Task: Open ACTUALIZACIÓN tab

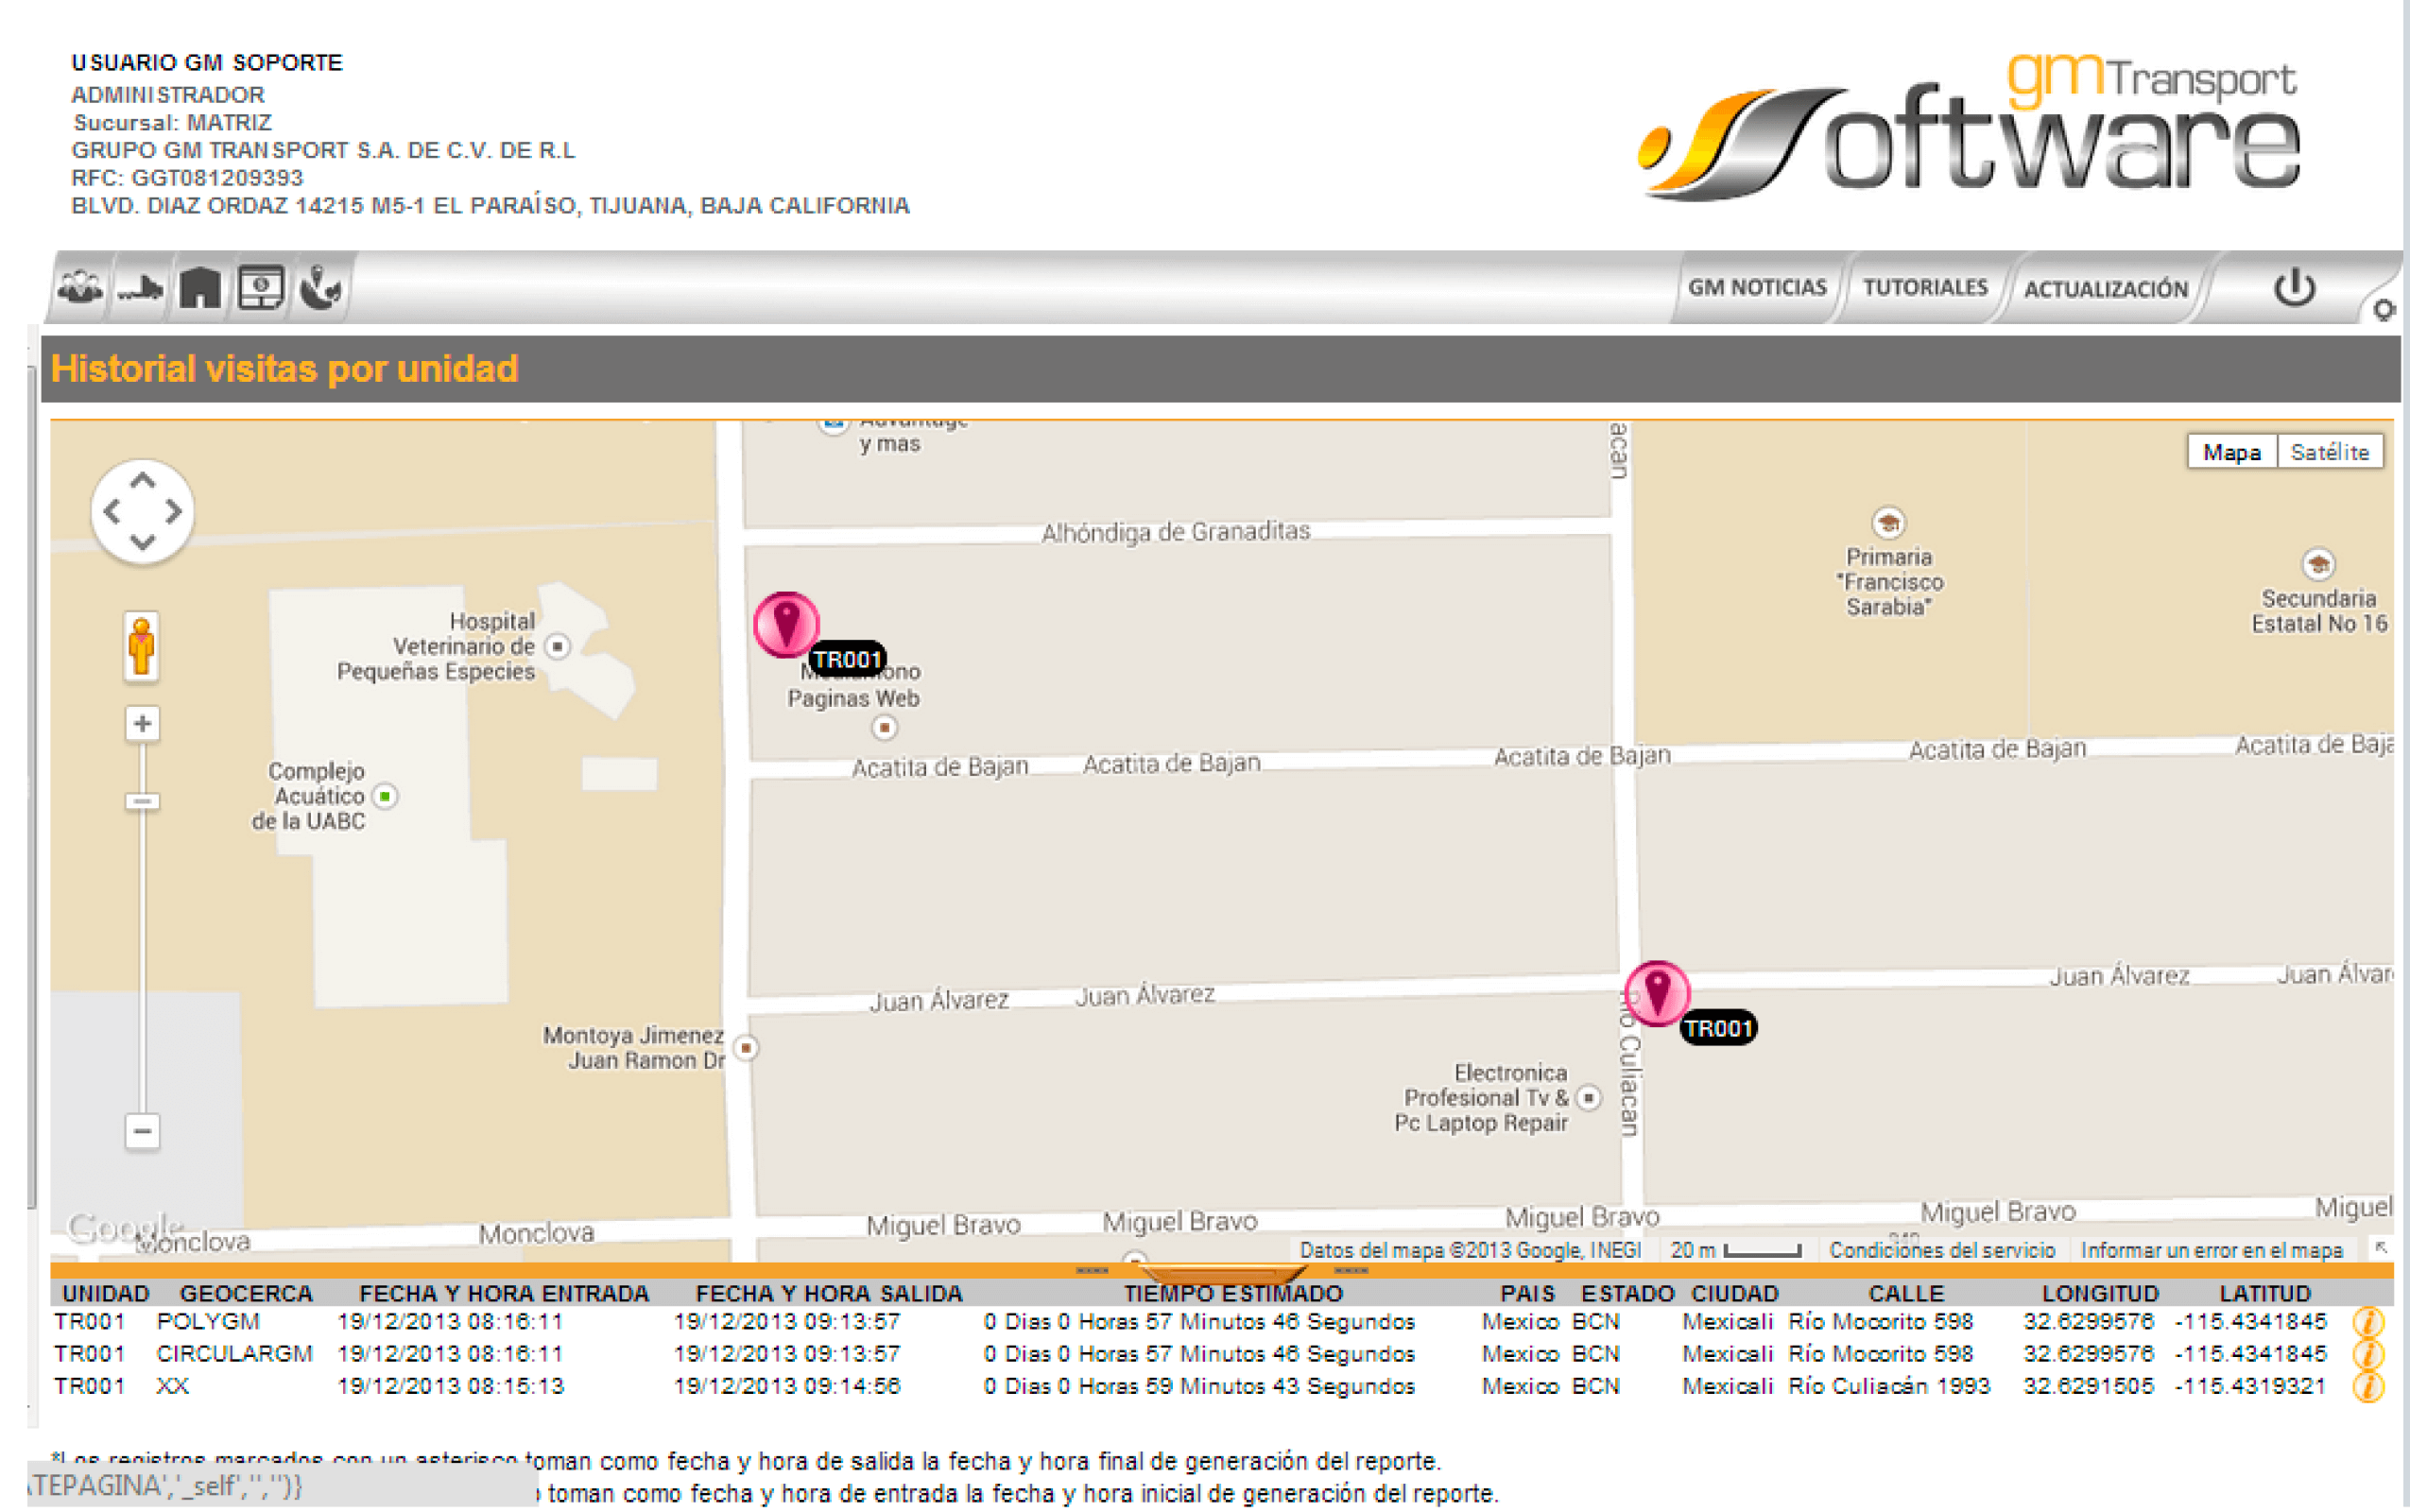Action: (x=2105, y=289)
